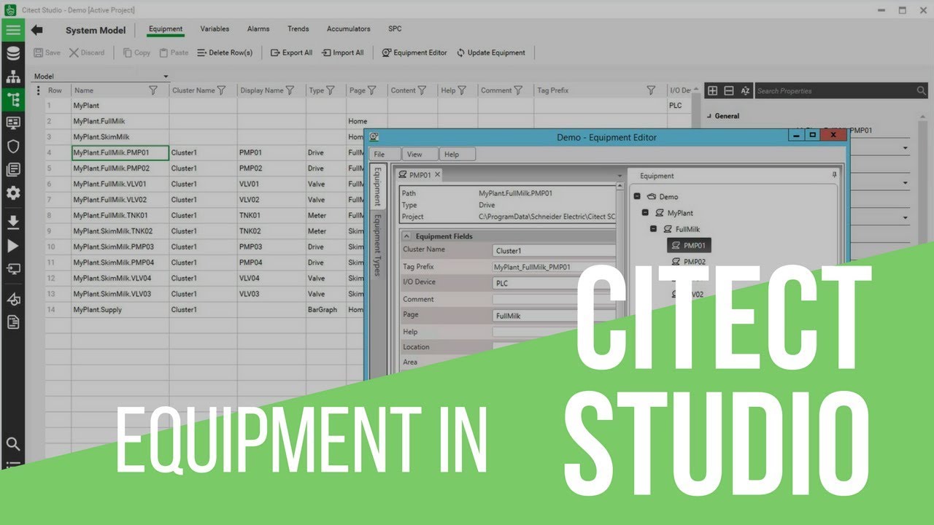Open the column chooser three-dot icon
The width and height of the screenshot is (934, 525).
[38, 90]
